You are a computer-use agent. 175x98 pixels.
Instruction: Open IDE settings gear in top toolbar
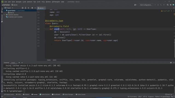pos(171,5)
